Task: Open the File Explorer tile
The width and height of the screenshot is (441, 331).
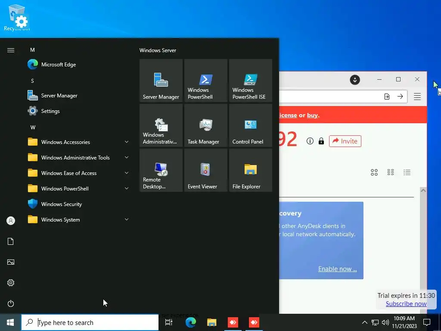Action: pos(251,170)
